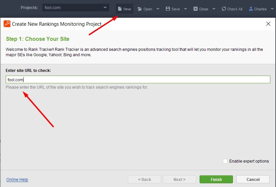This screenshot has height=187, width=276.
Task: Click the 'Please enter the URL' hint text
Action: [x=77, y=87]
